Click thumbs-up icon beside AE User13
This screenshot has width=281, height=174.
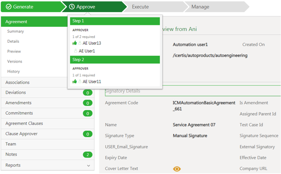74,43
